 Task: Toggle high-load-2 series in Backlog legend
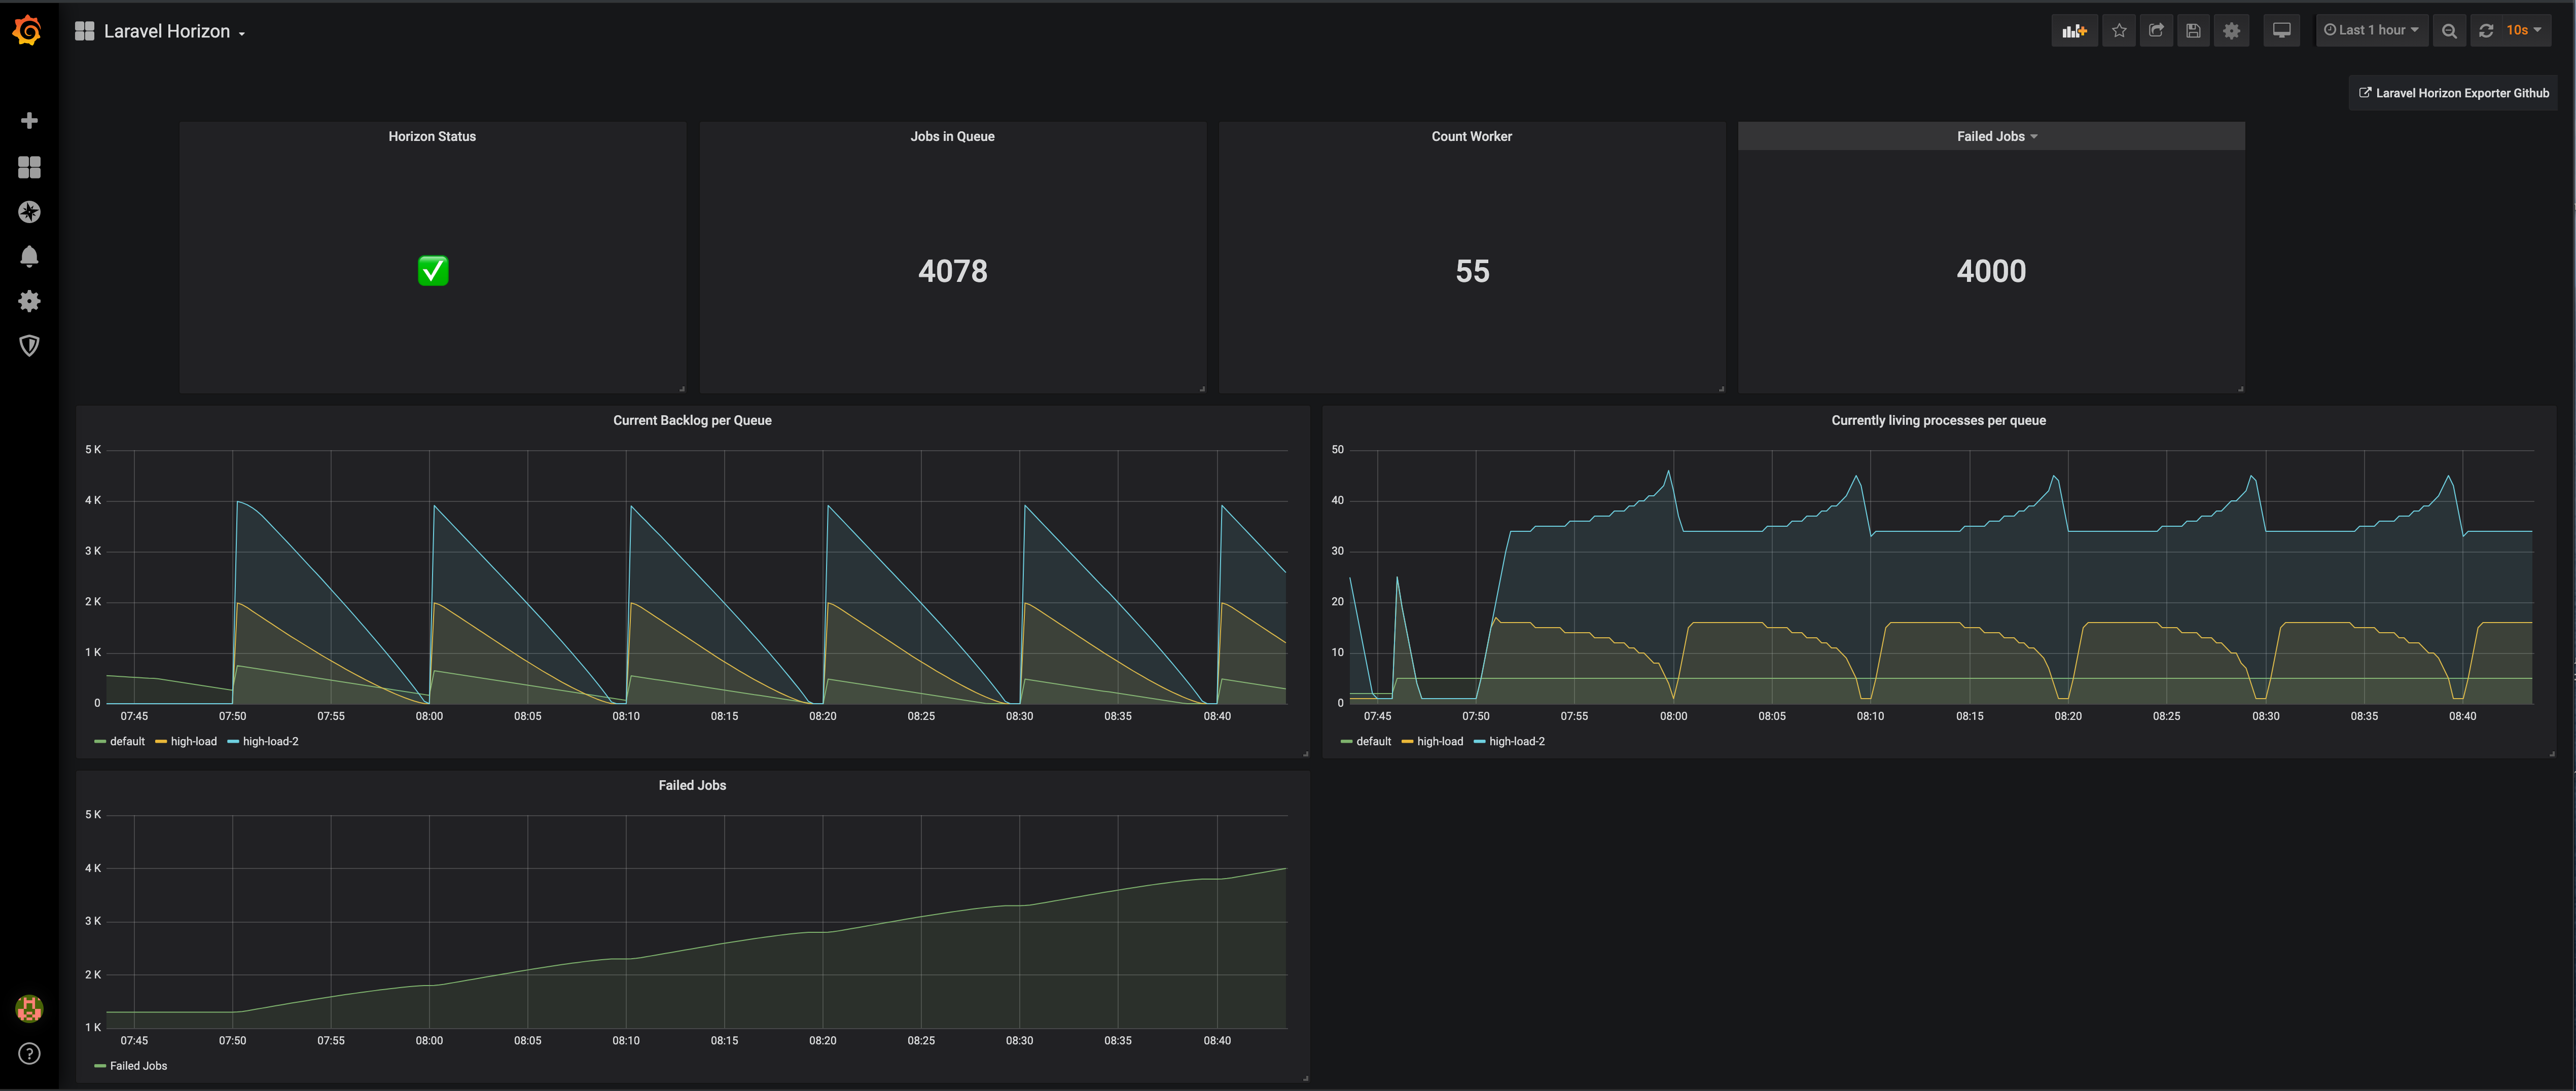click(270, 742)
